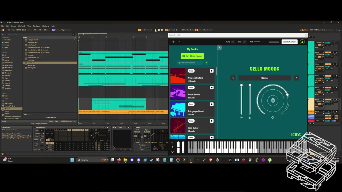Click Update Available button
Screen dimensions: 342x192
(x=290, y=42)
